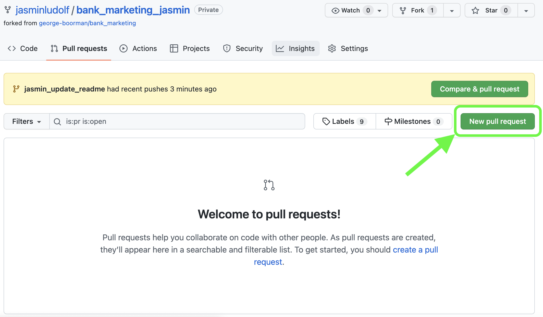Open the bank_marketing_jasmin repository link
This screenshot has height=317, width=543.
point(133,10)
